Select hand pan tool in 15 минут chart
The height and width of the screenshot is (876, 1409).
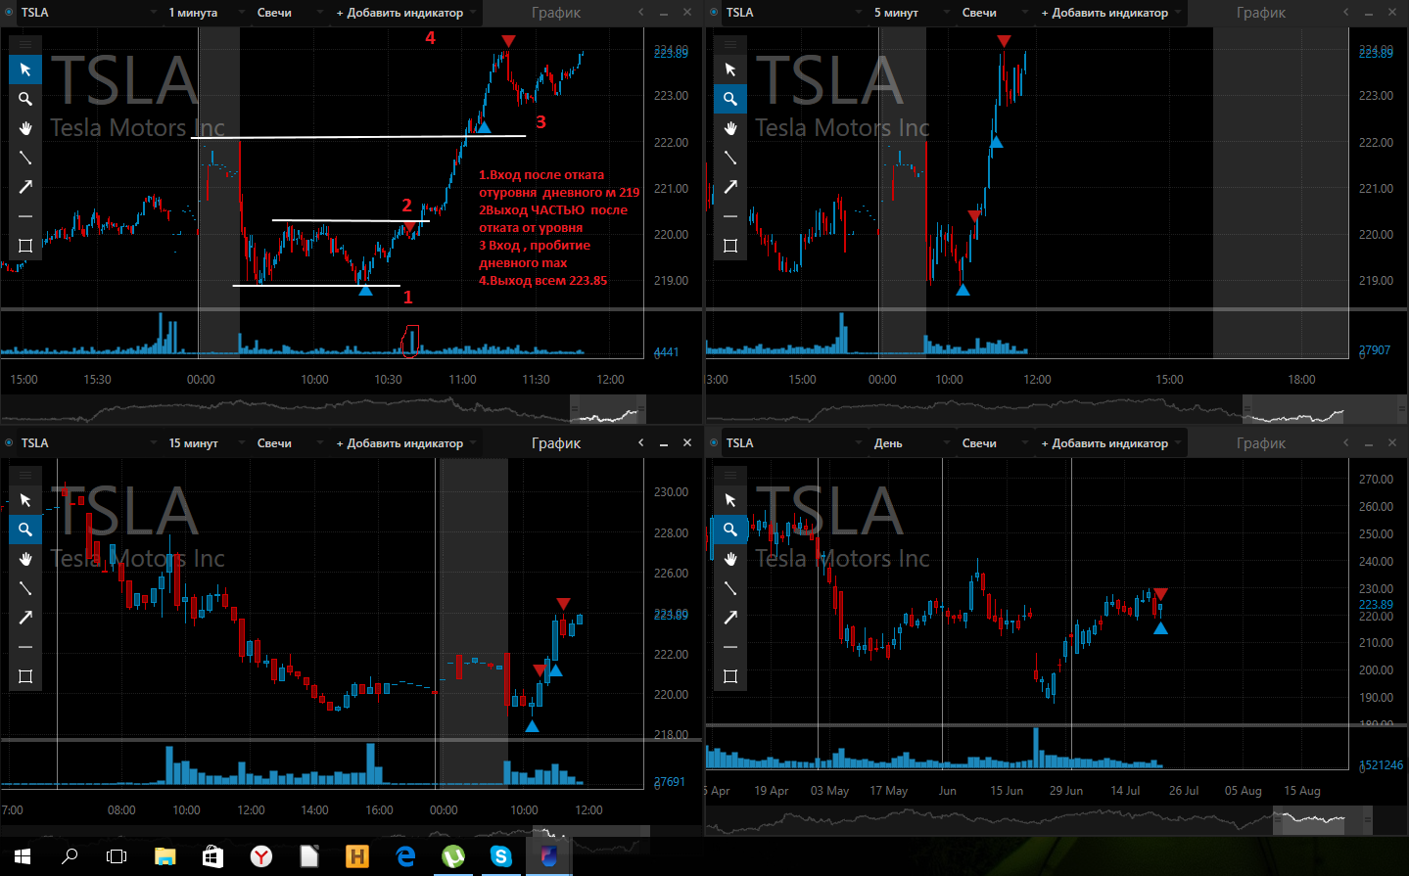pyautogui.click(x=25, y=559)
